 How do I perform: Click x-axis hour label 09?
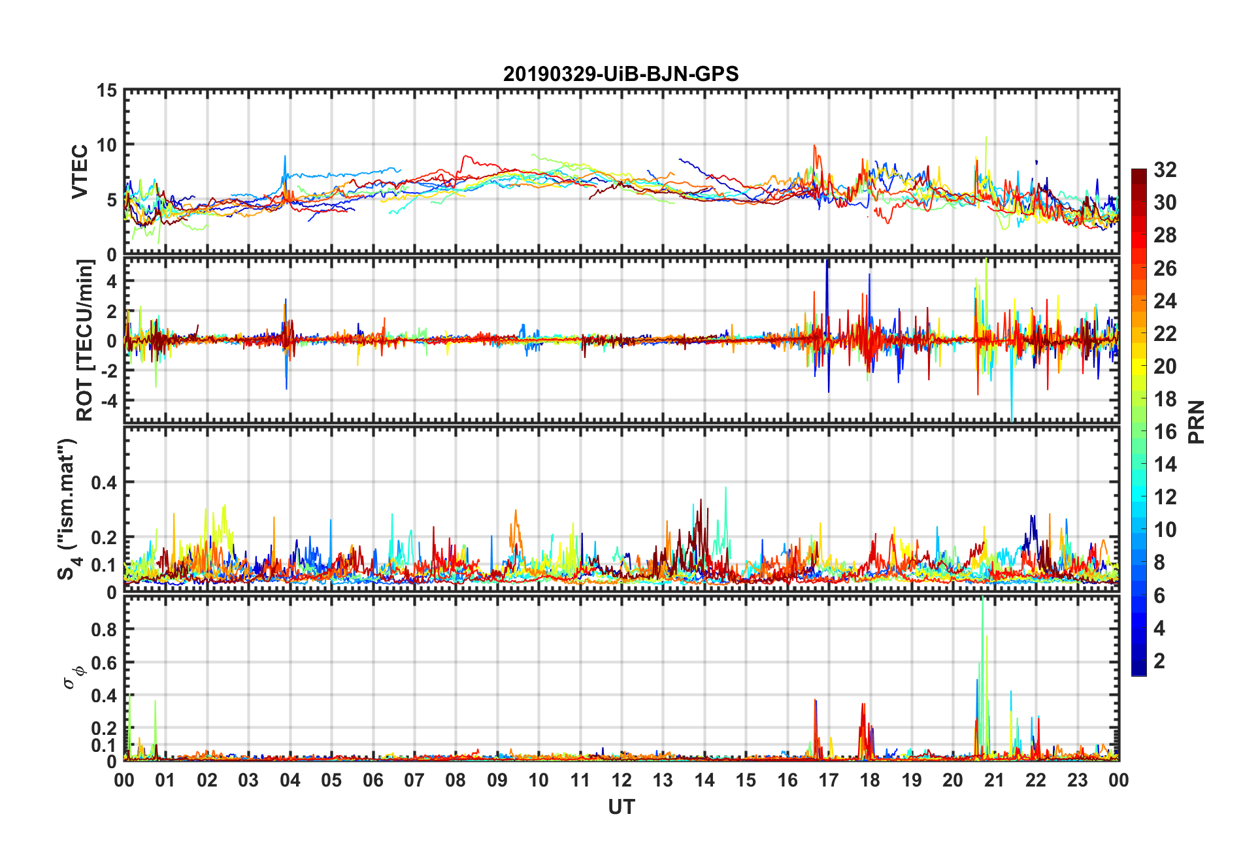[x=497, y=780]
